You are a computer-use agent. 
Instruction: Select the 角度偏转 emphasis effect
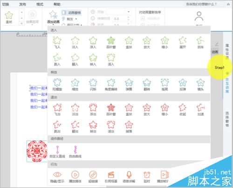[x=111, y=84]
